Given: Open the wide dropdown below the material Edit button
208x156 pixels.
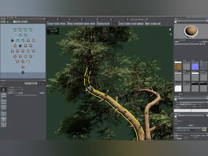Looking at the screenshot, I should click(x=187, y=44).
